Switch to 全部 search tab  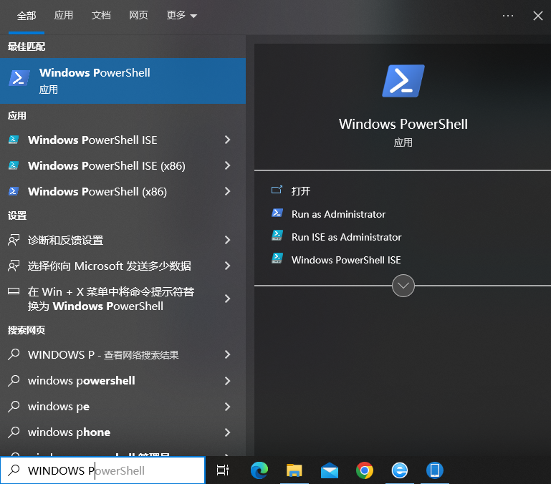click(27, 16)
